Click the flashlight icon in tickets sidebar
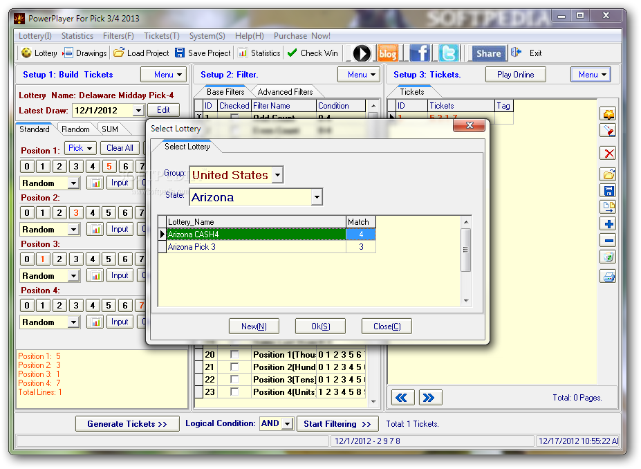Image resolution: width=641 pixels, height=469 pixels. [609, 131]
